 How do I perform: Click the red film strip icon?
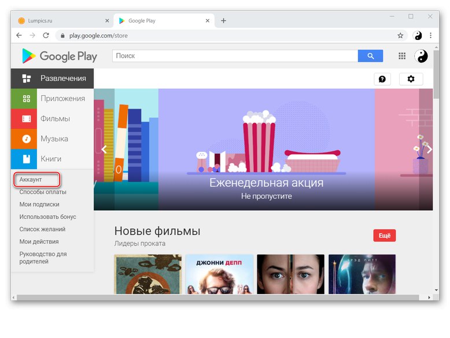pos(27,118)
